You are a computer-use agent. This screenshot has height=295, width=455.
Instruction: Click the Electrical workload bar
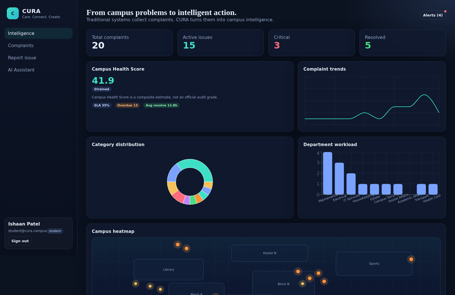[x=339, y=179]
